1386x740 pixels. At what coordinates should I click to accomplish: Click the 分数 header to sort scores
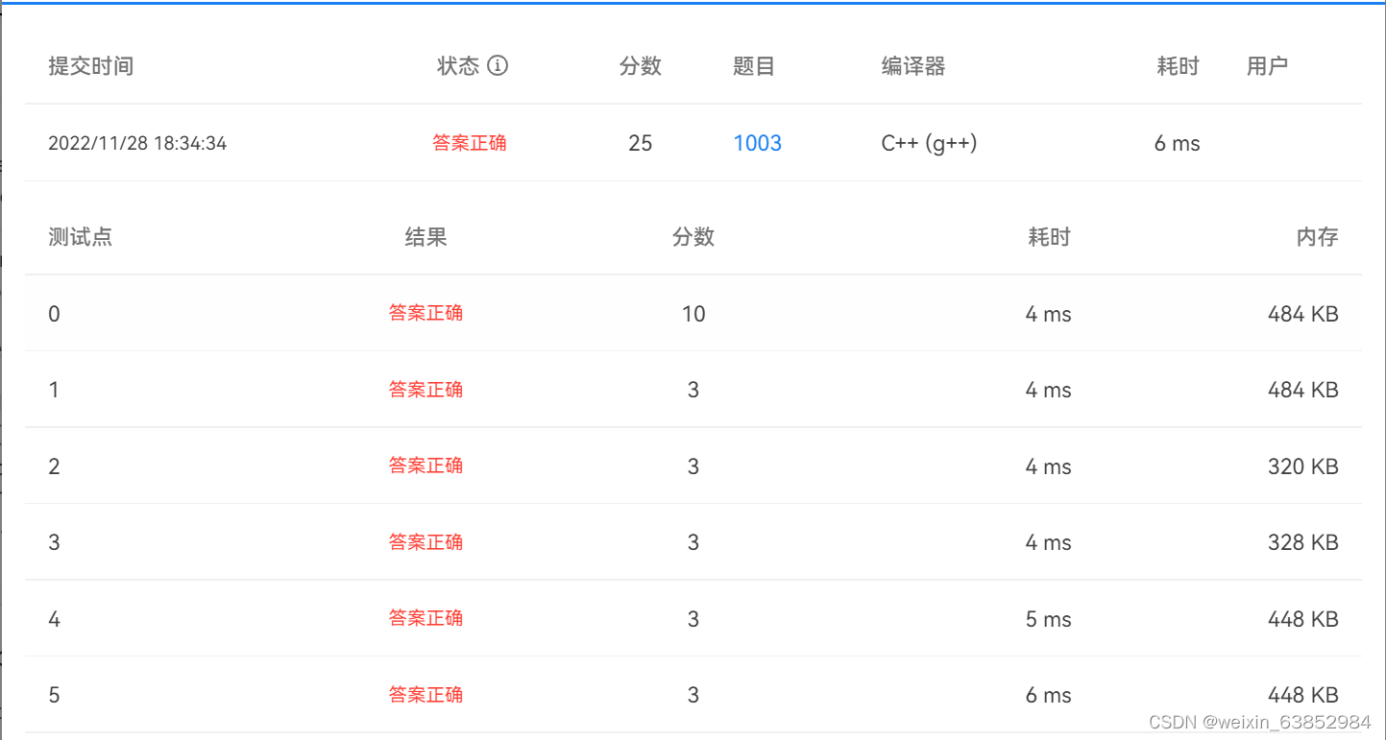640,65
